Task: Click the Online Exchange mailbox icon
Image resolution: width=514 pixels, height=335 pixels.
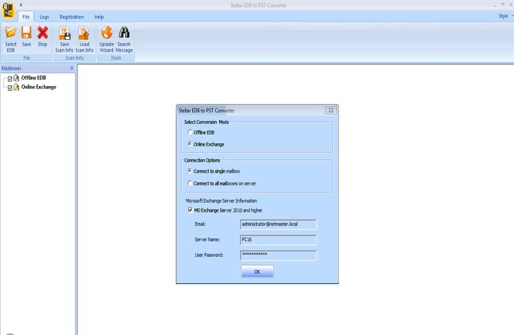Action: [x=17, y=87]
